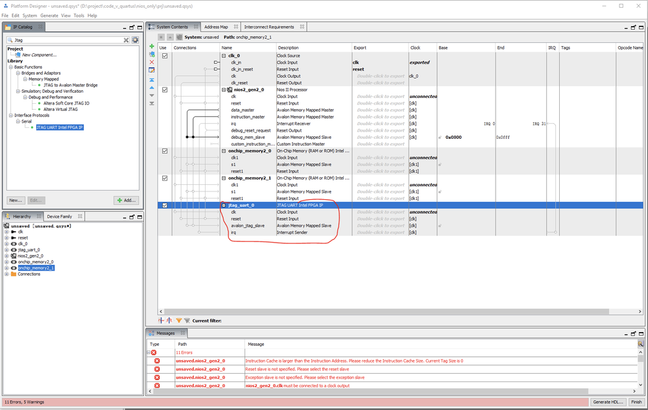
Task: Click the System Contents horizontal scrollbar
Action: (387, 311)
